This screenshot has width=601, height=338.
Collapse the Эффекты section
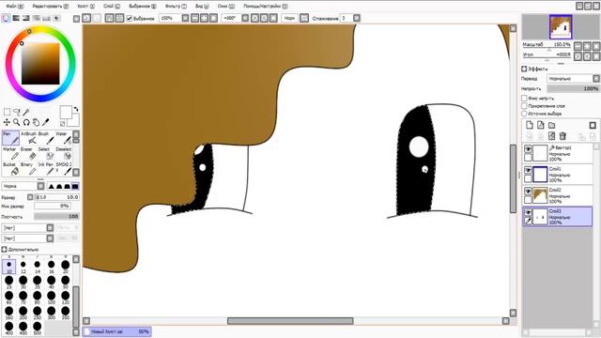[x=524, y=69]
